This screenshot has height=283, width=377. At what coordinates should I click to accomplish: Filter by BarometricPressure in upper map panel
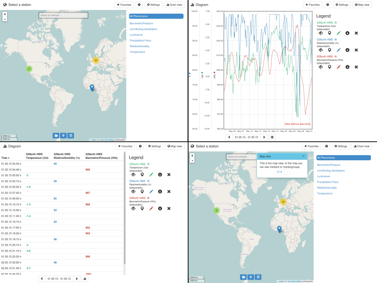(x=141, y=23)
